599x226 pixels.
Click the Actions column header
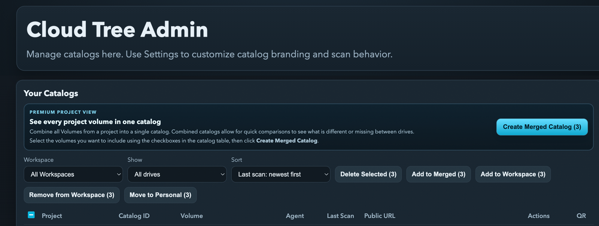[x=539, y=216]
